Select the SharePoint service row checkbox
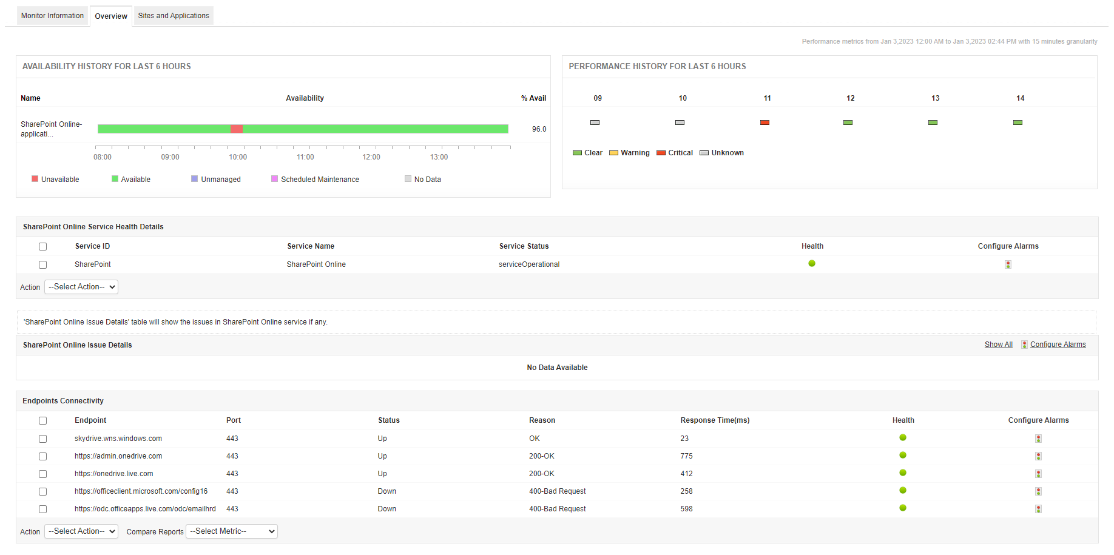 click(42, 264)
